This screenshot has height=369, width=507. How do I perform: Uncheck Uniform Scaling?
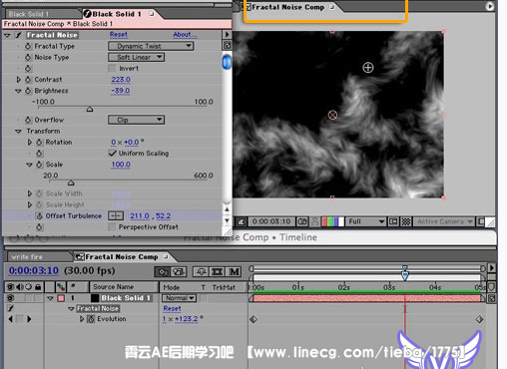point(113,154)
